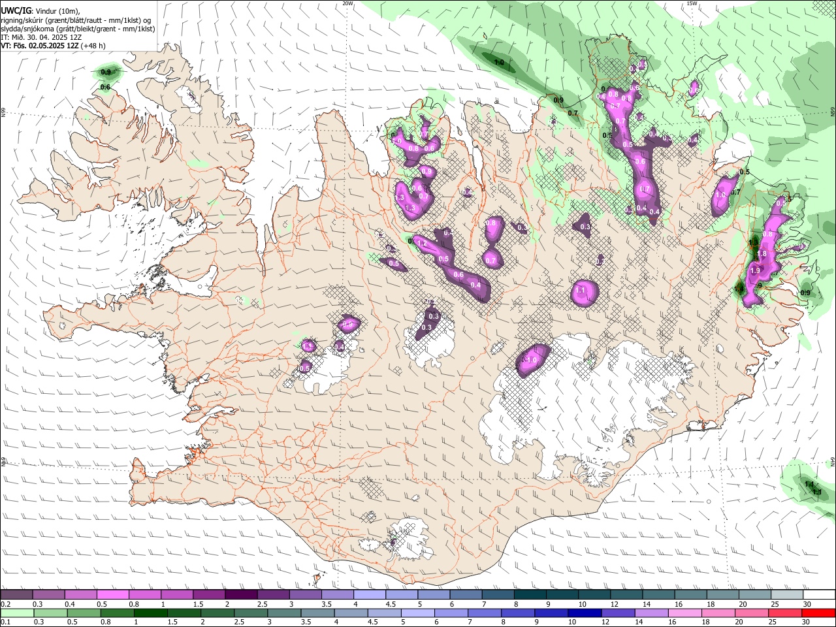Select the lower-row 16 light pink swatch
Image resolution: width=836 pixels, height=627 pixels.
pyautogui.click(x=685, y=613)
